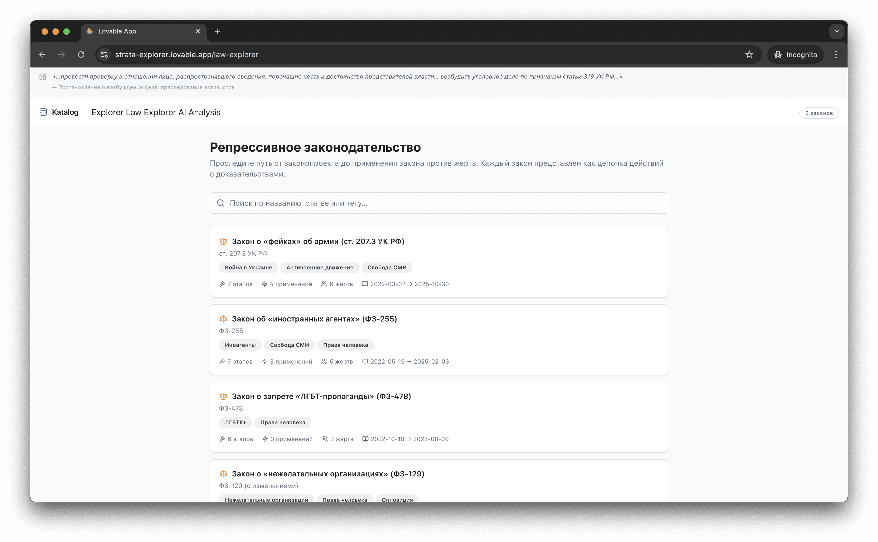This screenshot has width=878, height=542.
Task: Reload the page
Action: (x=81, y=55)
